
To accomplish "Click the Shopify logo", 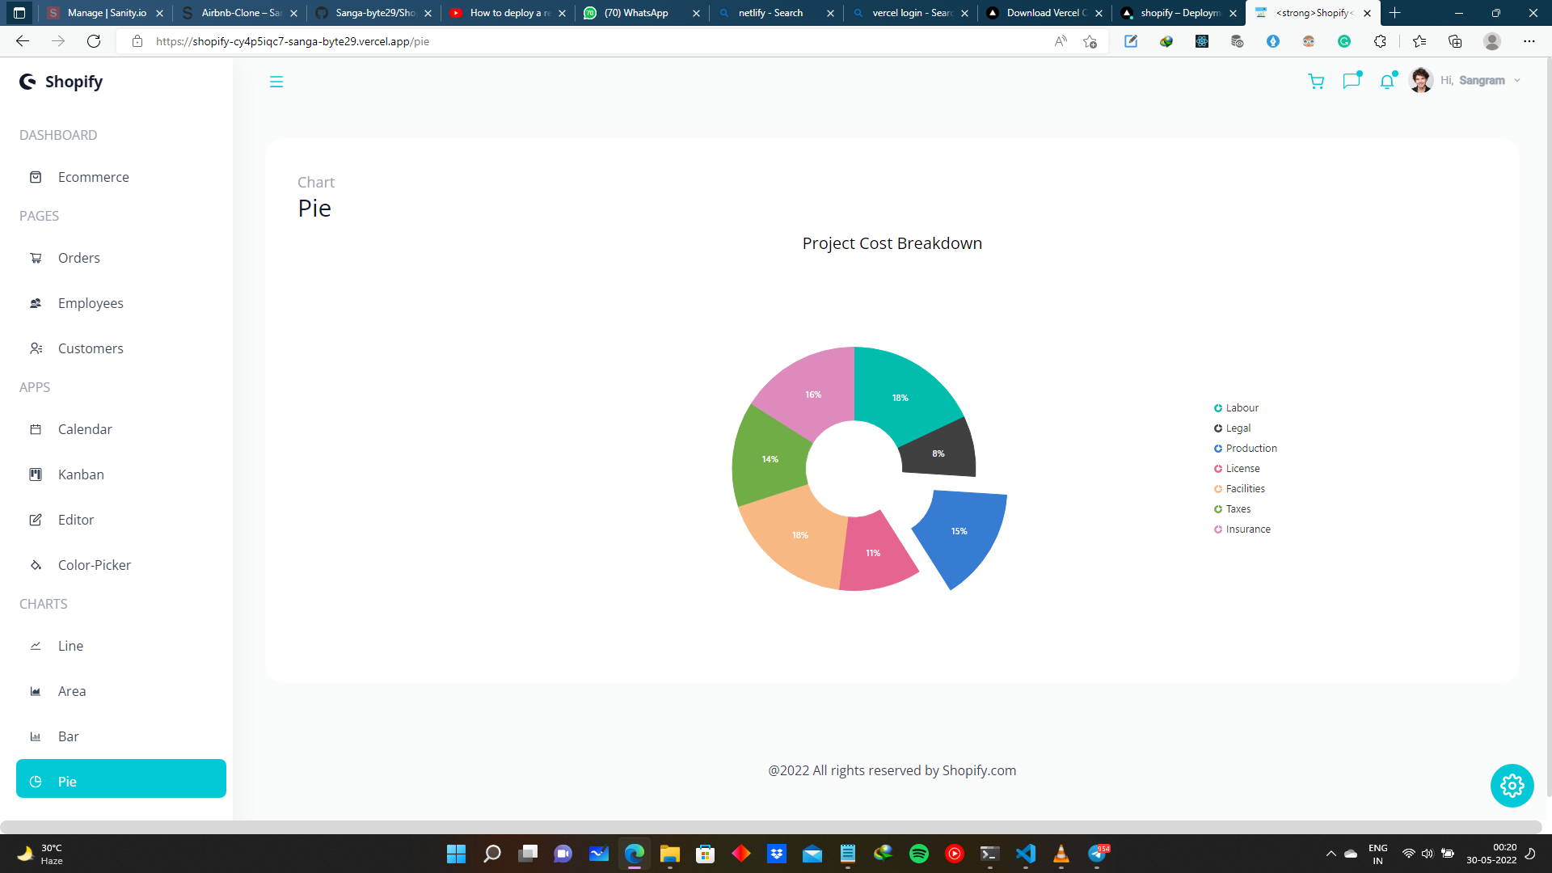I will click(61, 81).
